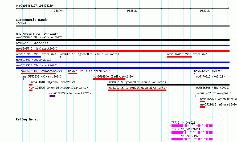
Task: Select the blue nsv607849 variant bar
Action: click(x=122, y=62)
